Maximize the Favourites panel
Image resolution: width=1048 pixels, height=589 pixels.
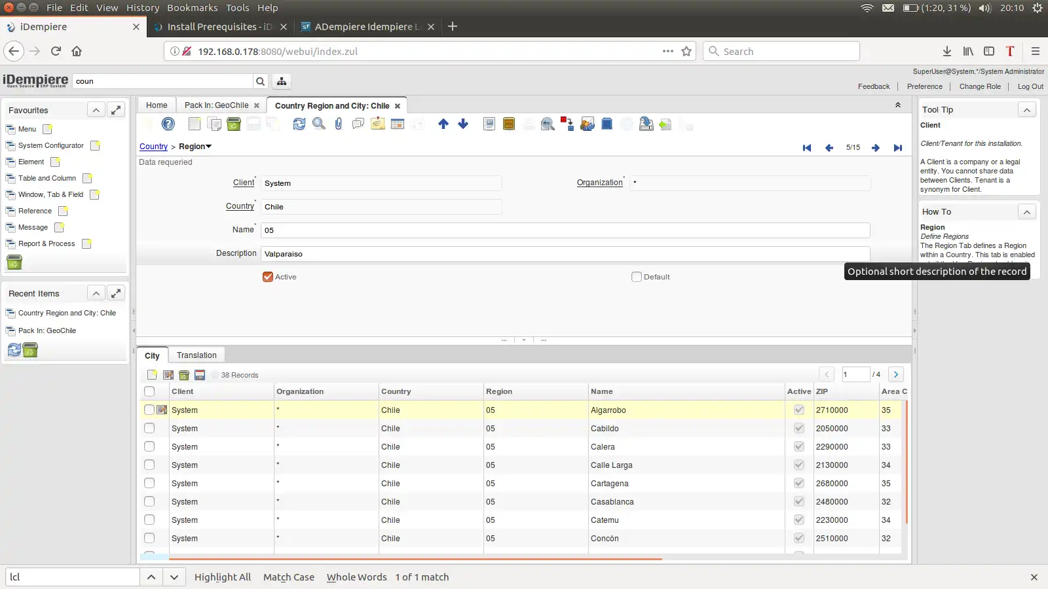tap(116, 110)
